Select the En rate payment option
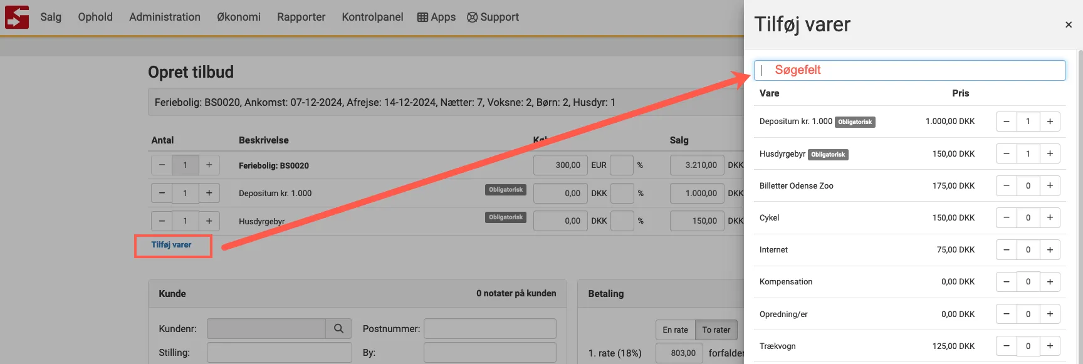Screen dimensions: 1083x364 tap(675, 330)
